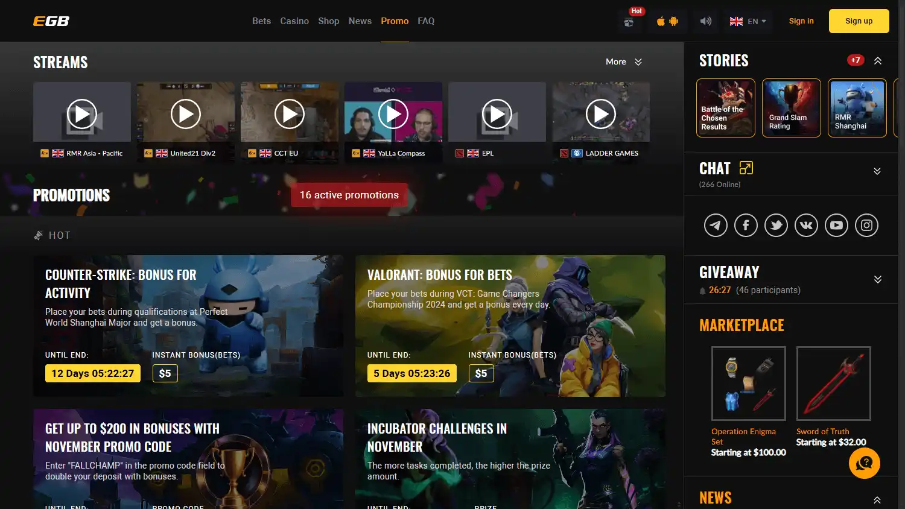
Task: Click the $5 bonus on Counter-Strike card
Action: pyautogui.click(x=165, y=373)
